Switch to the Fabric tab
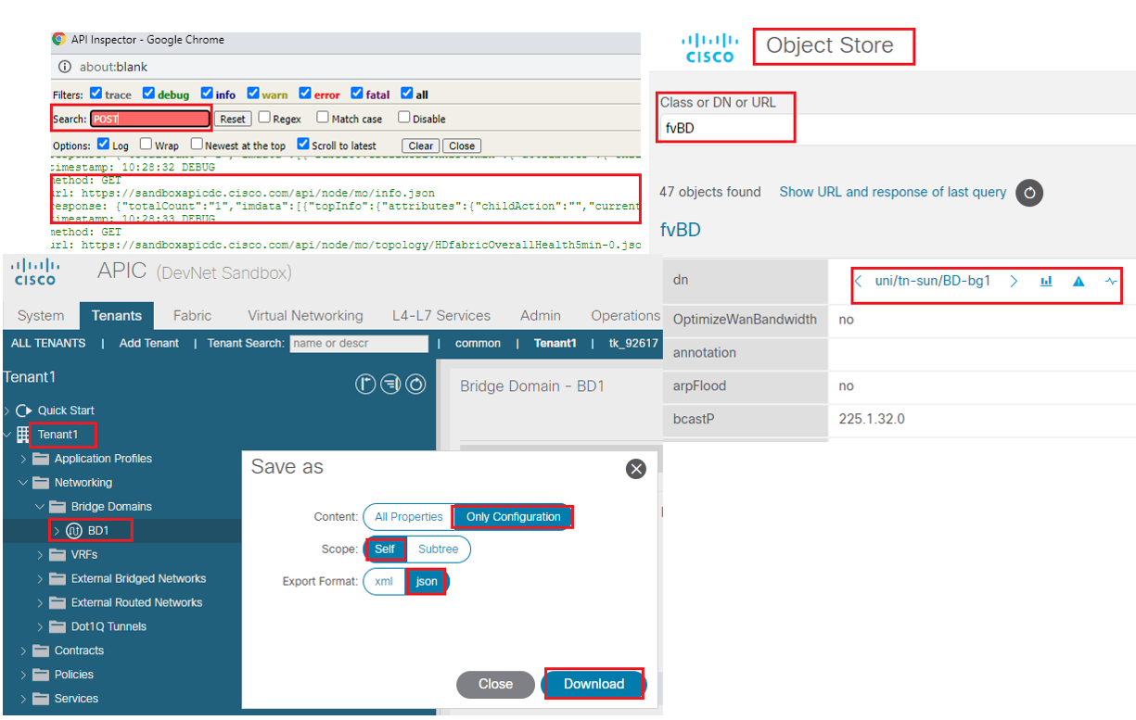This screenshot has height=720, width=1136. 192,315
